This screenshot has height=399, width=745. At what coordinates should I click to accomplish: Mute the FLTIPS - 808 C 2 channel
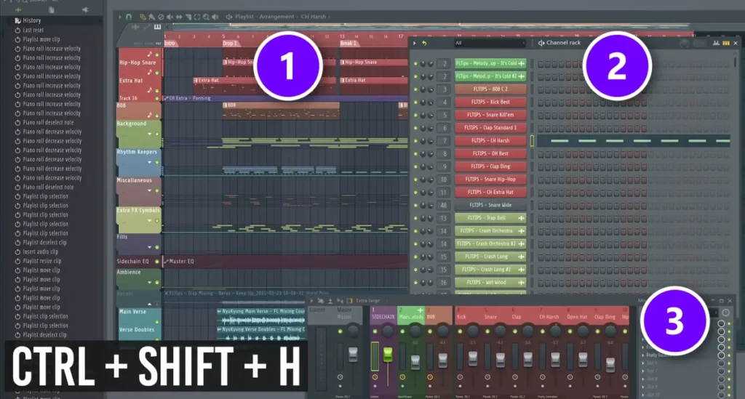coord(415,89)
